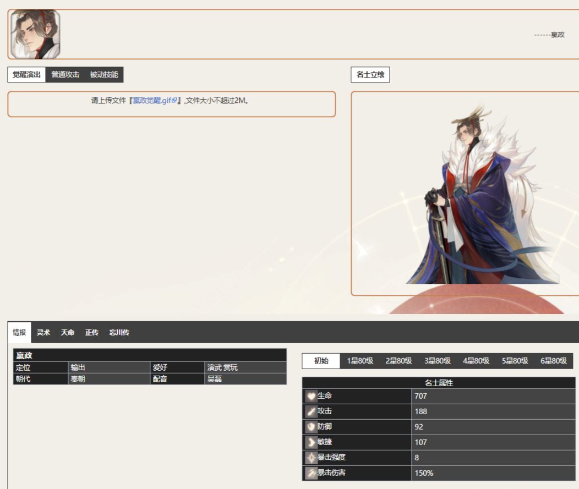579x489 pixels.
Task: Show stats for 2星80级
Action: click(399, 361)
